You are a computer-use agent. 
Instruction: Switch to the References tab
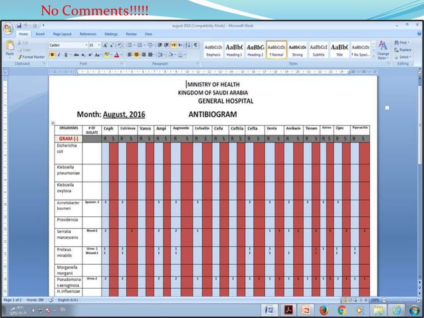tap(88, 34)
